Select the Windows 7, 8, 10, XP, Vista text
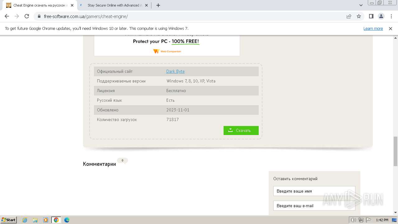This screenshot has width=398, height=224. [191, 81]
